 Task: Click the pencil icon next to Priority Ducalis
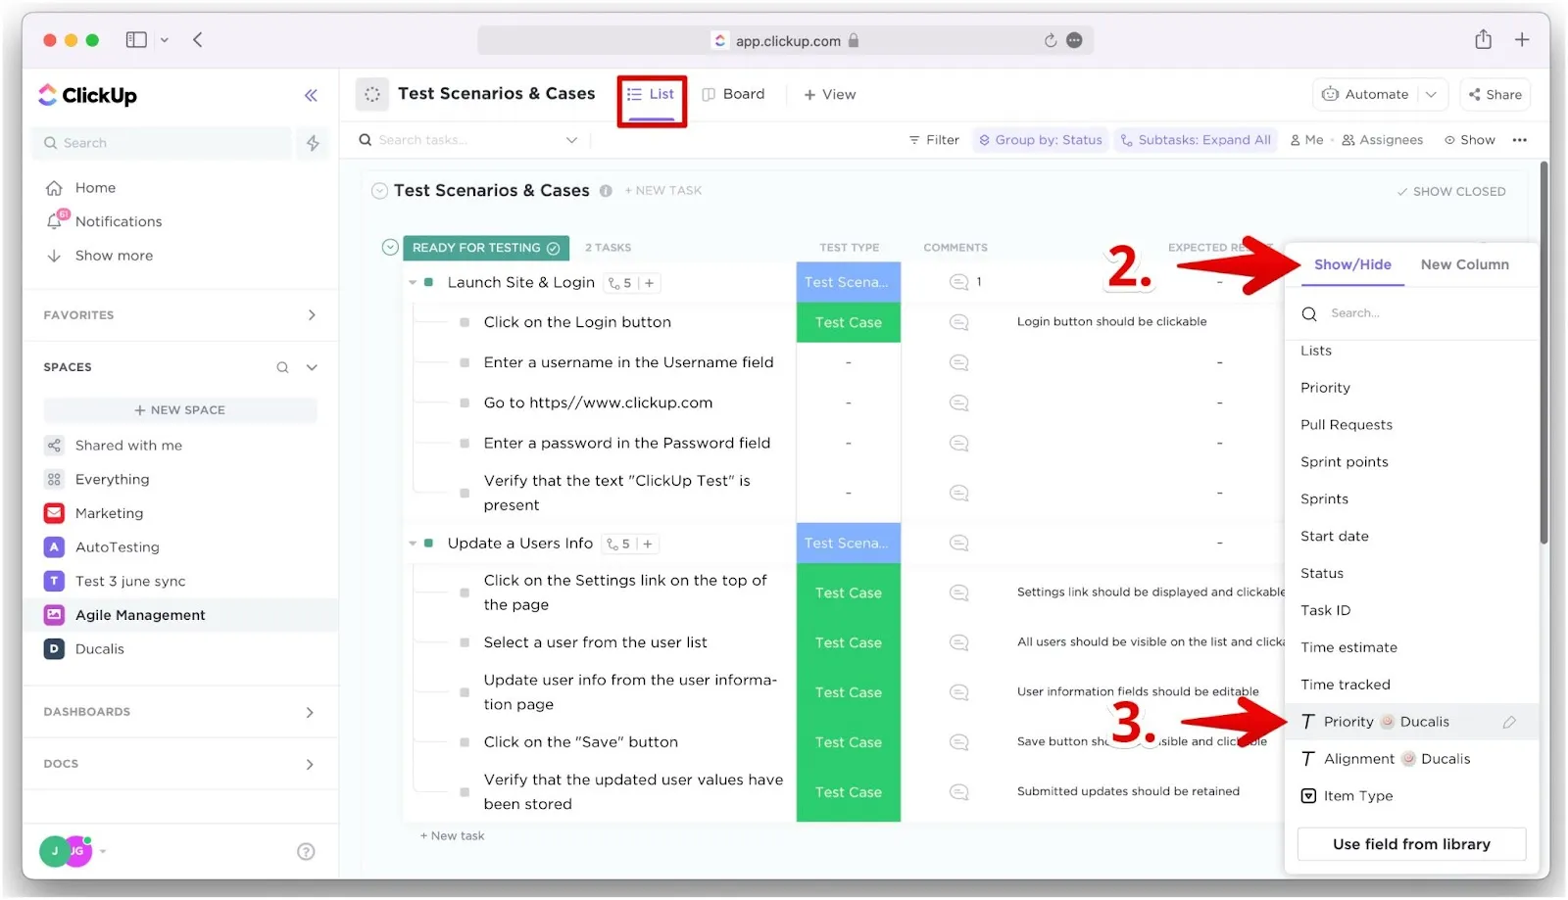click(x=1509, y=721)
